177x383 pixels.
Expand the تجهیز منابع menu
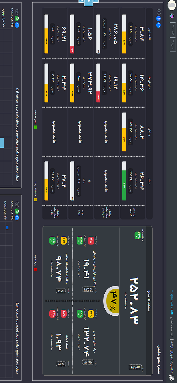pos(172,300)
